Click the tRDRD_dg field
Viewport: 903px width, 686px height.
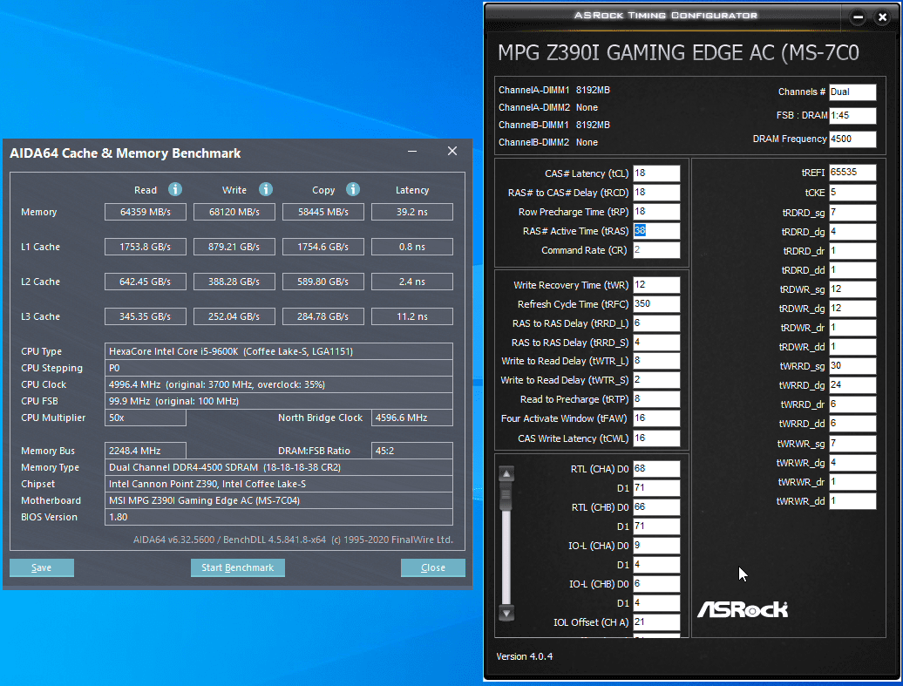(x=853, y=232)
